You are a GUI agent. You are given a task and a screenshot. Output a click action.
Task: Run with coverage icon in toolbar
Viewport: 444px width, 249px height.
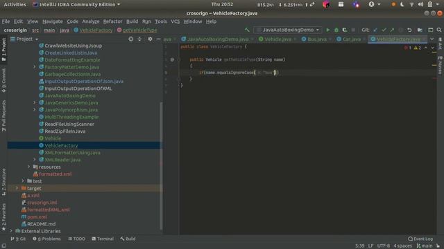click(x=345, y=30)
